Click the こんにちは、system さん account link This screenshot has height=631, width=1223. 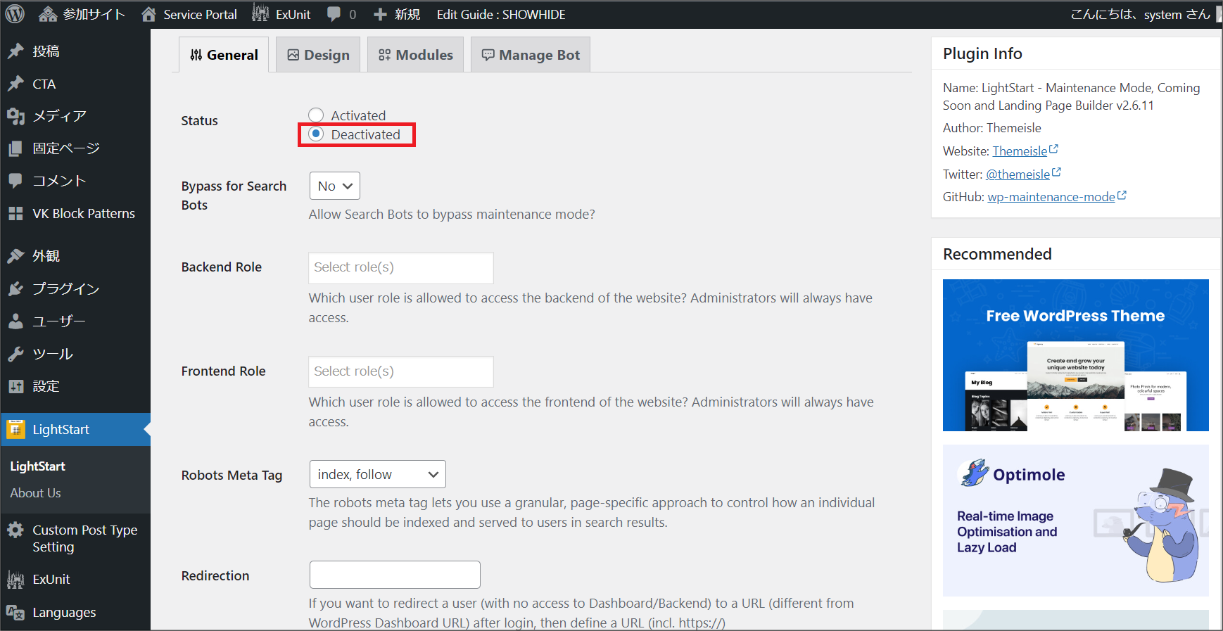[1140, 14]
